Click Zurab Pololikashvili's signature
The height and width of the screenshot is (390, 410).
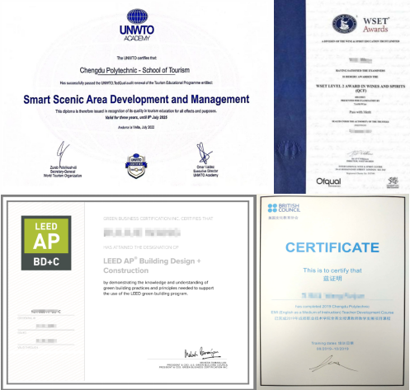[63, 153]
